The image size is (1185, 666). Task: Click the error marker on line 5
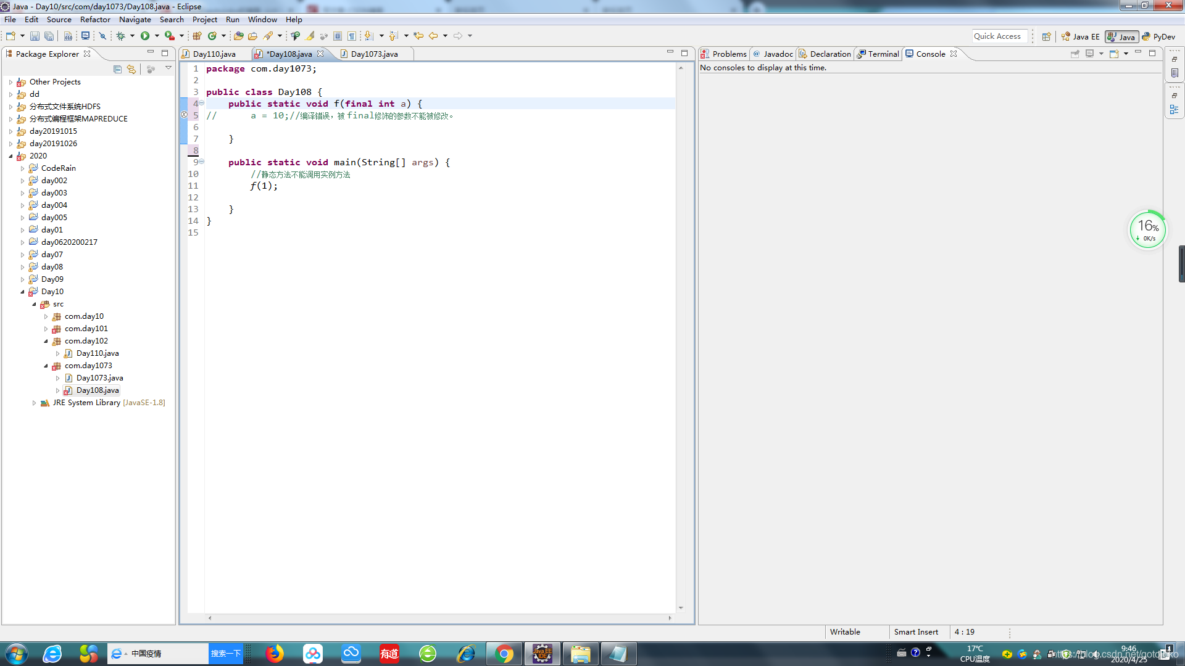click(184, 115)
